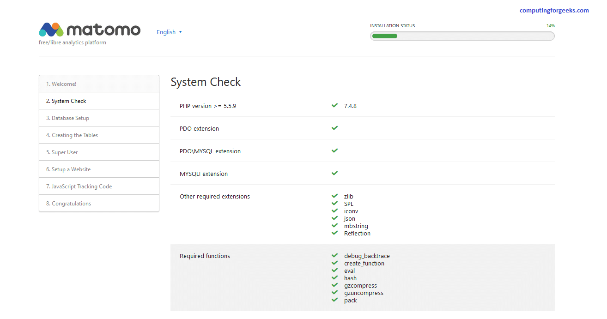Click the check mark next to iconv
The height and width of the screenshot is (319, 607).
tap(335, 211)
